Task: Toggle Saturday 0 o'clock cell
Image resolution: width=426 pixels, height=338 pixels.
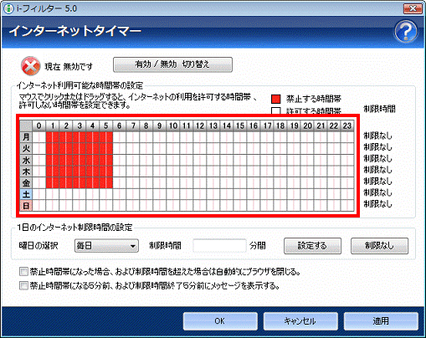Action: (39, 194)
